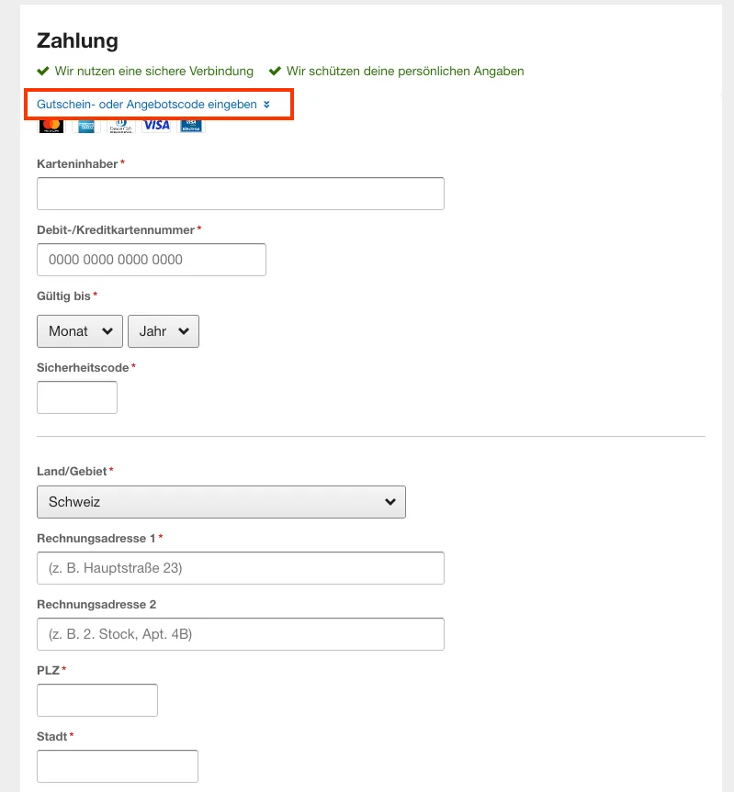Focus the Rechnungsadresse 2 field
This screenshot has height=792, width=734.
[241, 634]
